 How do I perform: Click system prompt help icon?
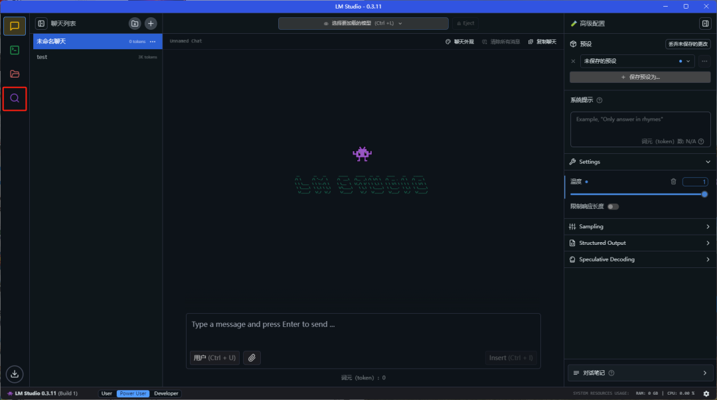click(599, 100)
